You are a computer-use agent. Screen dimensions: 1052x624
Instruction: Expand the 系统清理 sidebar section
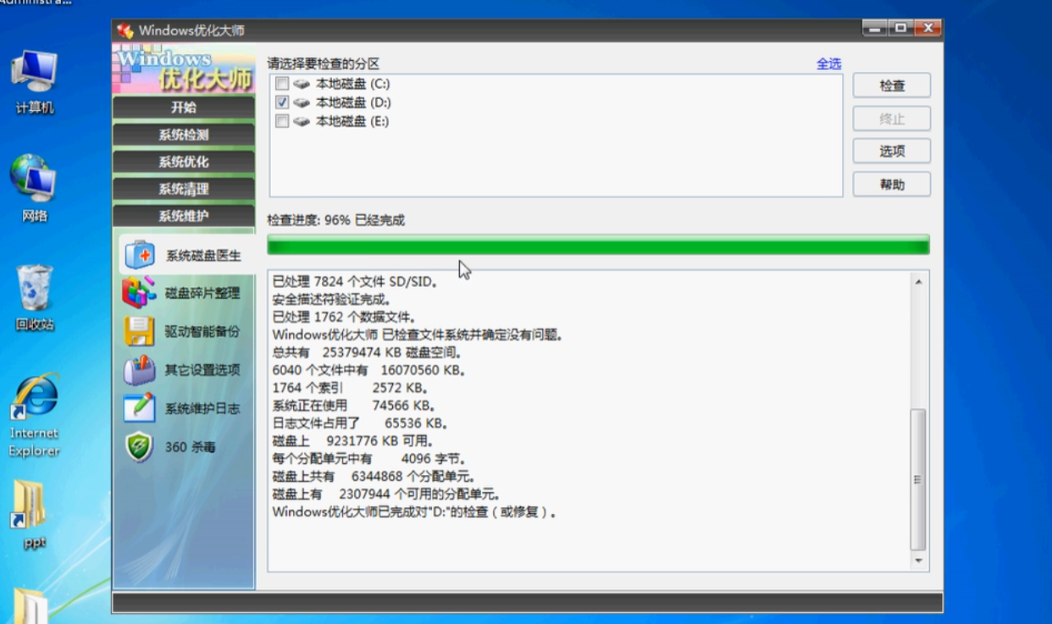[x=183, y=189]
